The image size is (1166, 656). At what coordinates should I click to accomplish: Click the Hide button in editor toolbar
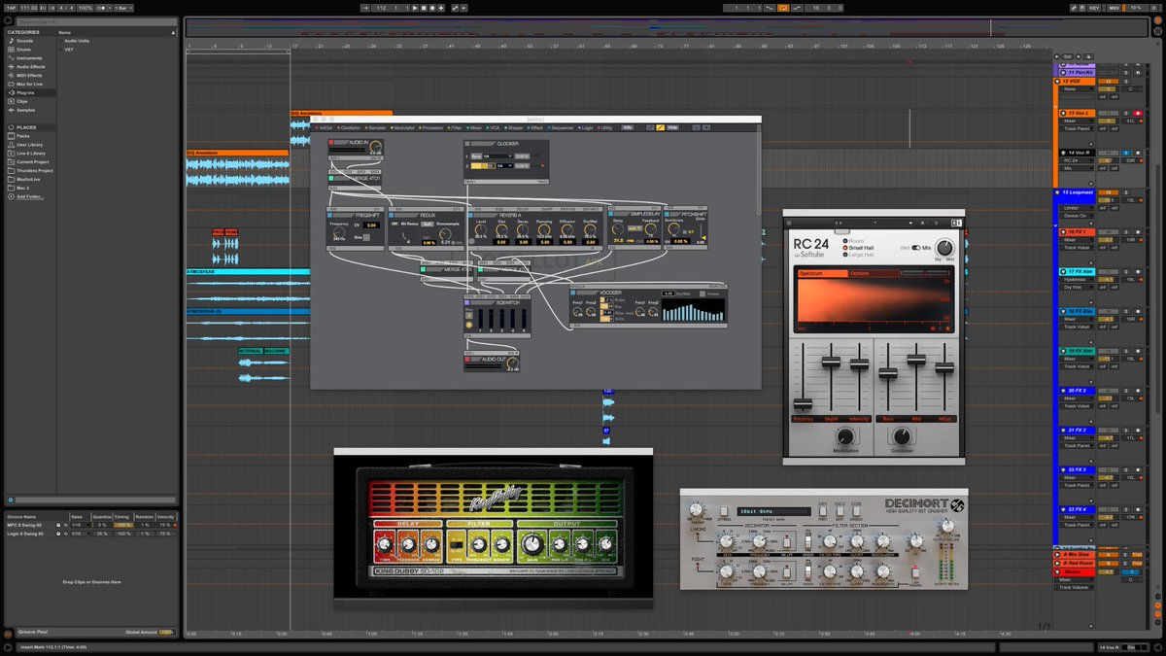coord(672,128)
